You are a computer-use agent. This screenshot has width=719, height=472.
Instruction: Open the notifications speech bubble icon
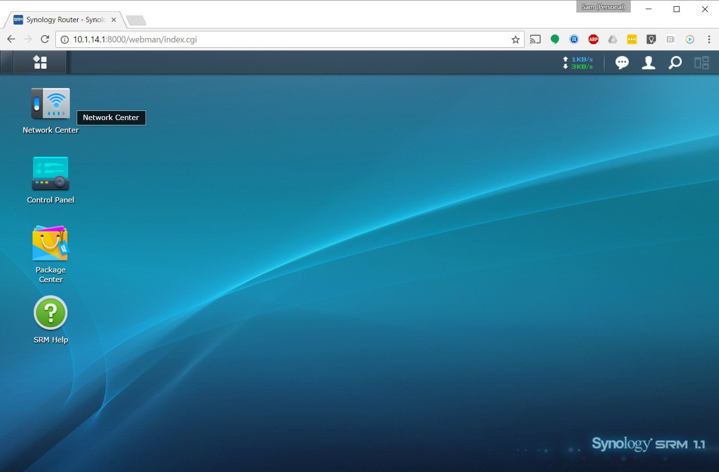tap(622, 63)
